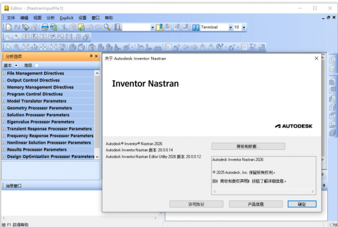The width and height of the screenshot is (338, 227).
Task: Click the Undo arrow icon
Action: tap(90, 27)
